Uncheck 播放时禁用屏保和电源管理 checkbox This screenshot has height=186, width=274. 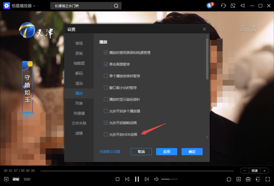106,53
